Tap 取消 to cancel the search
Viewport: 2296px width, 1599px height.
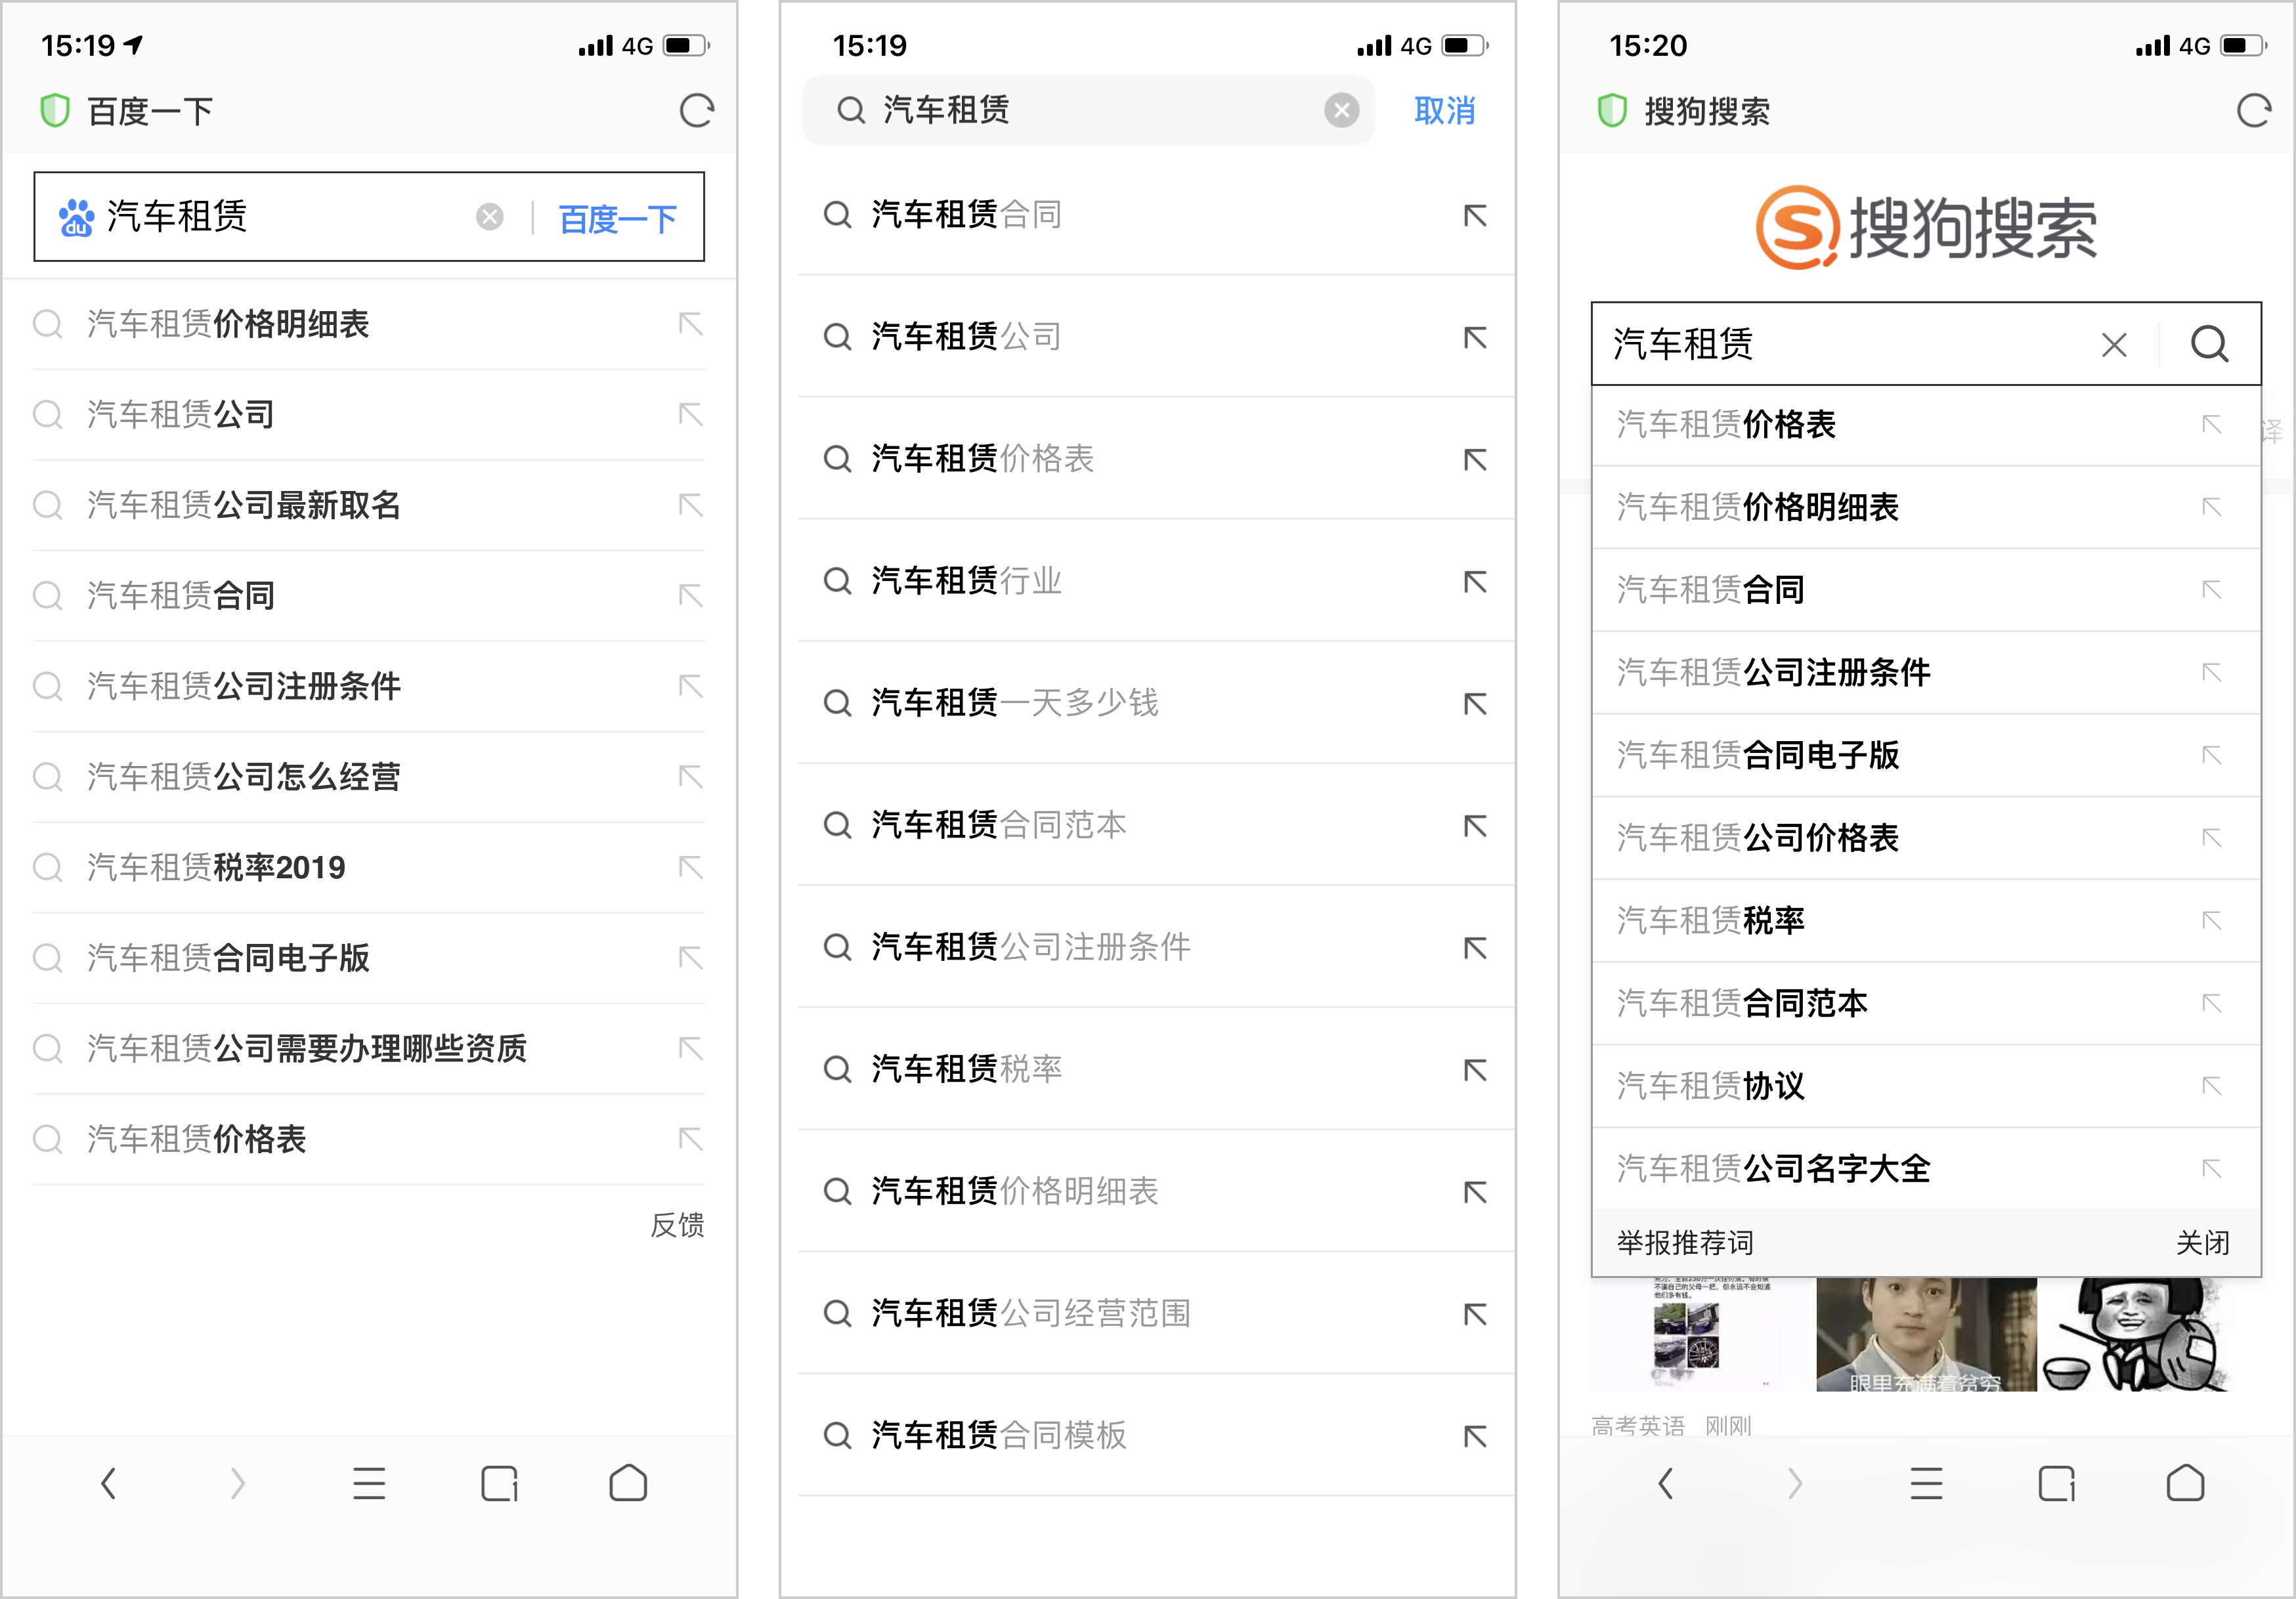(x=1444, y=111)
